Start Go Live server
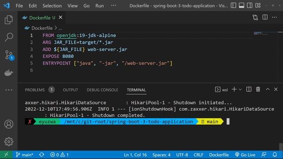 (245, 155)
